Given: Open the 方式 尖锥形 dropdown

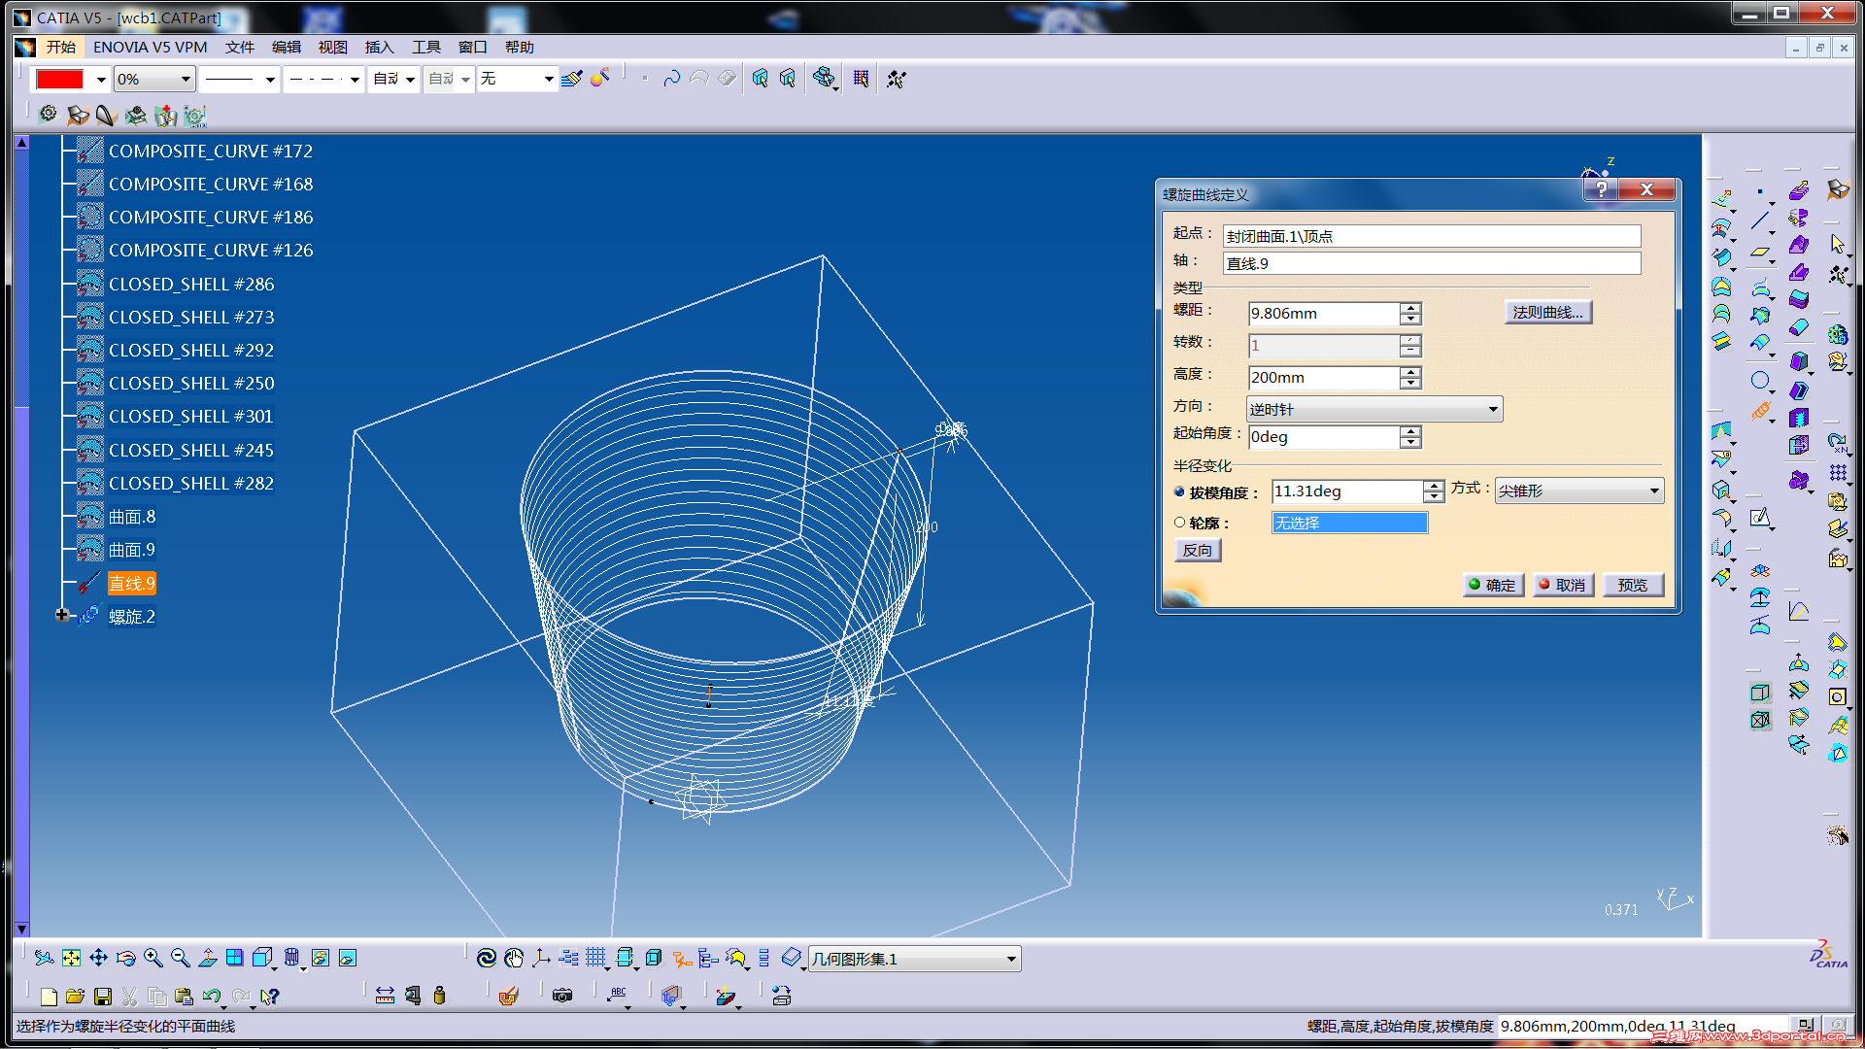Looking at the screenshot, I should pyautogui.click(x=1579, y=491).
